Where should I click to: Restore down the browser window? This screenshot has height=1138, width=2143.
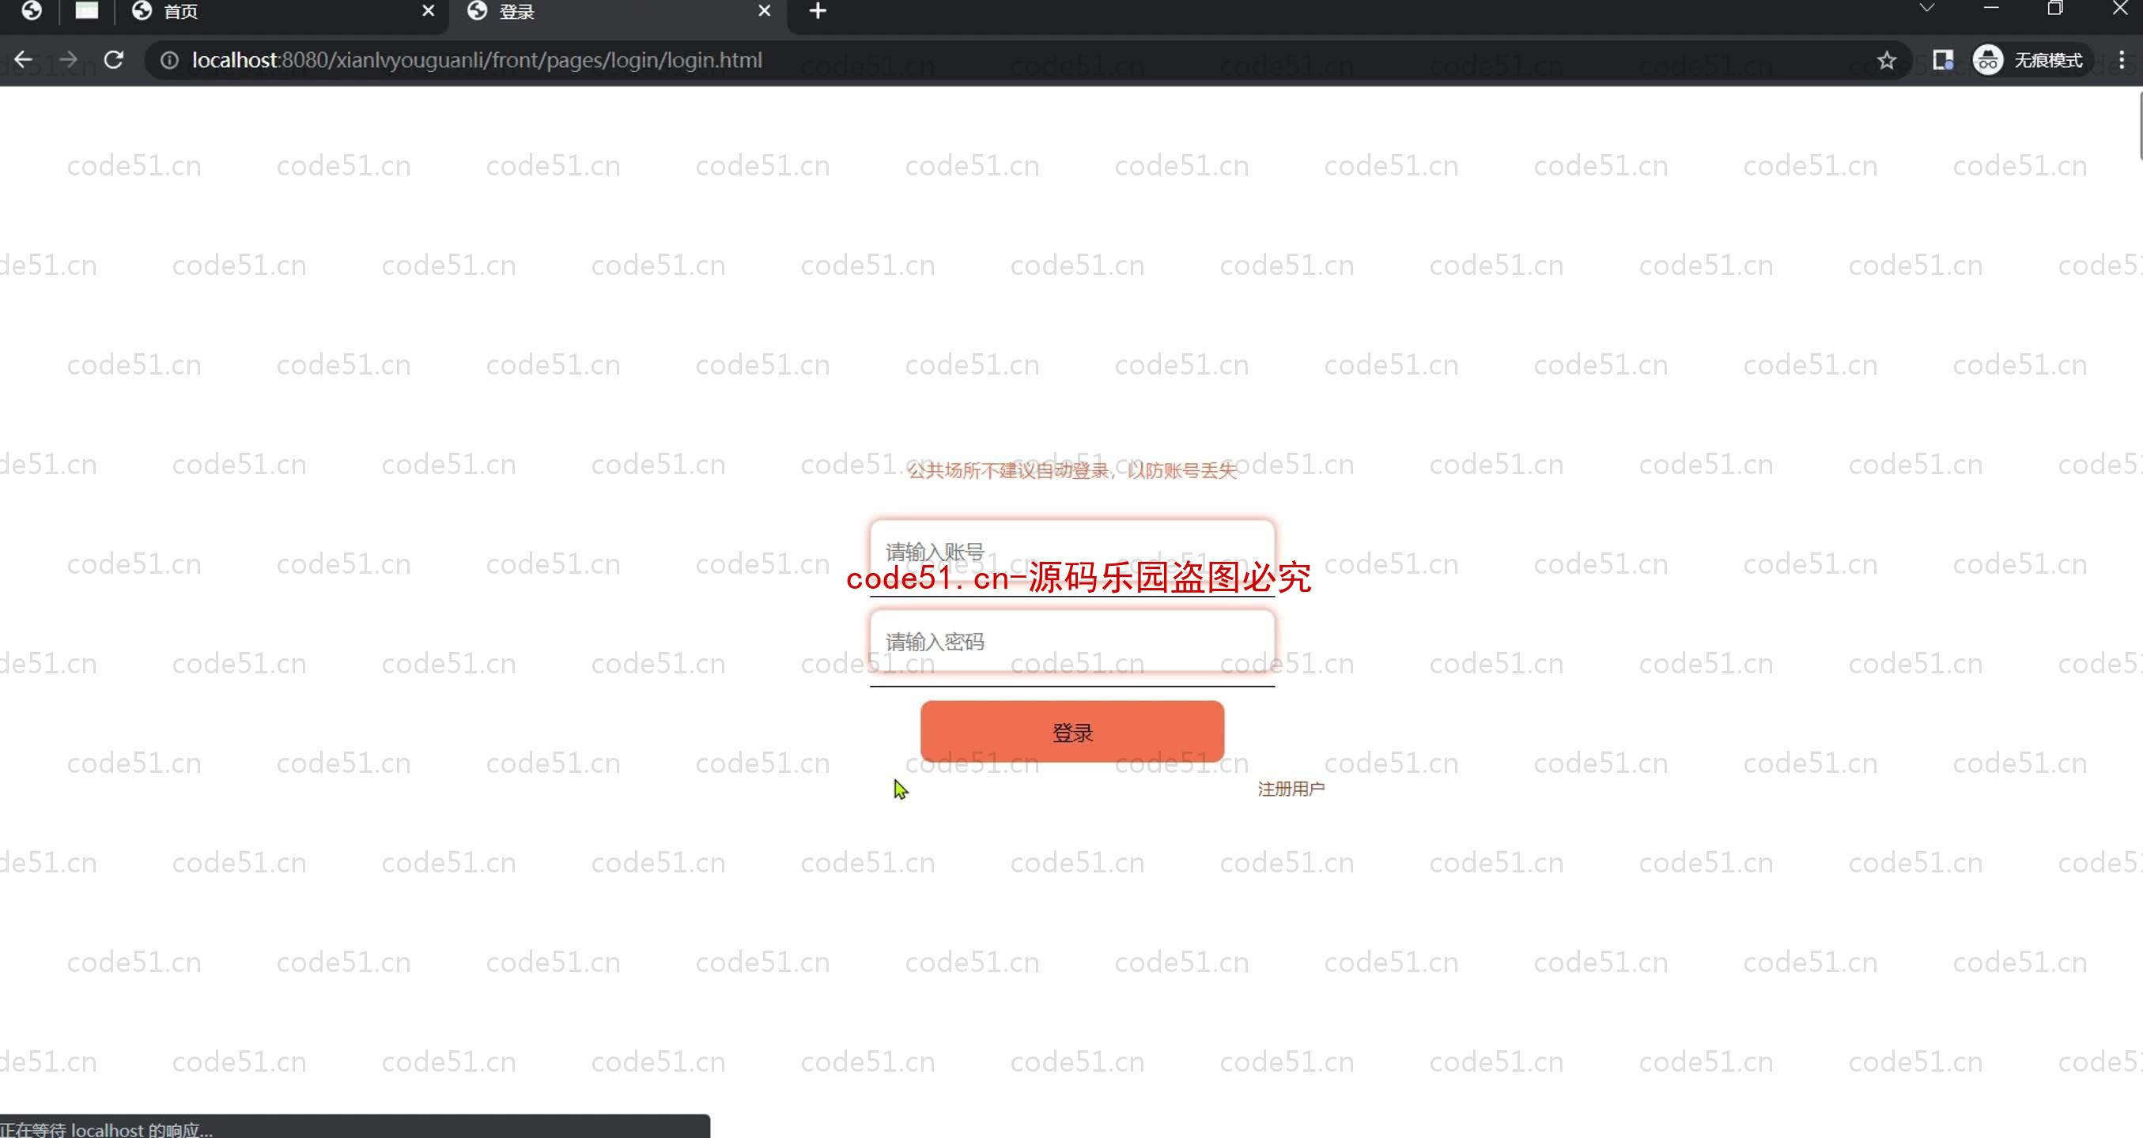tap(2054, 9)
